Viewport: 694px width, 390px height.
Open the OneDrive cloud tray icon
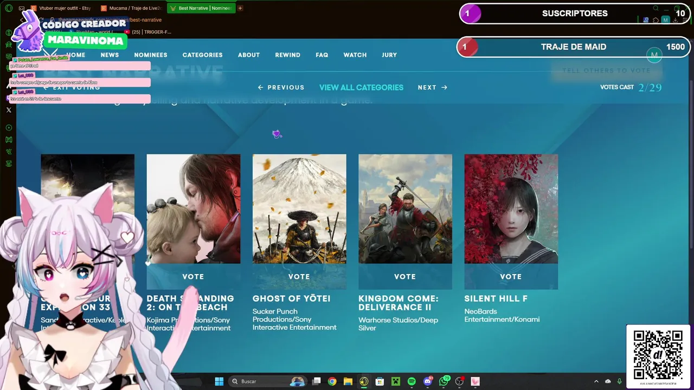608,381
